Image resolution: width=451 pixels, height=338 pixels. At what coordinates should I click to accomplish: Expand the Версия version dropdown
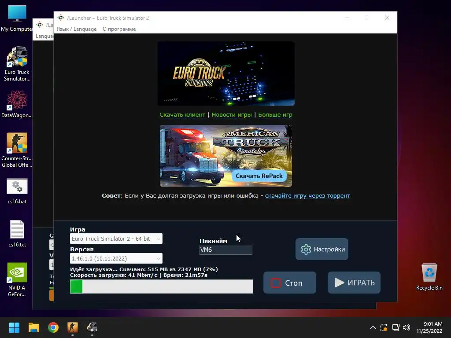[116, 258]
